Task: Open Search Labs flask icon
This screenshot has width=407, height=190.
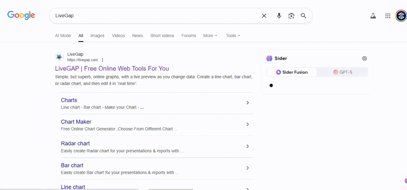Action: (373, 16)
